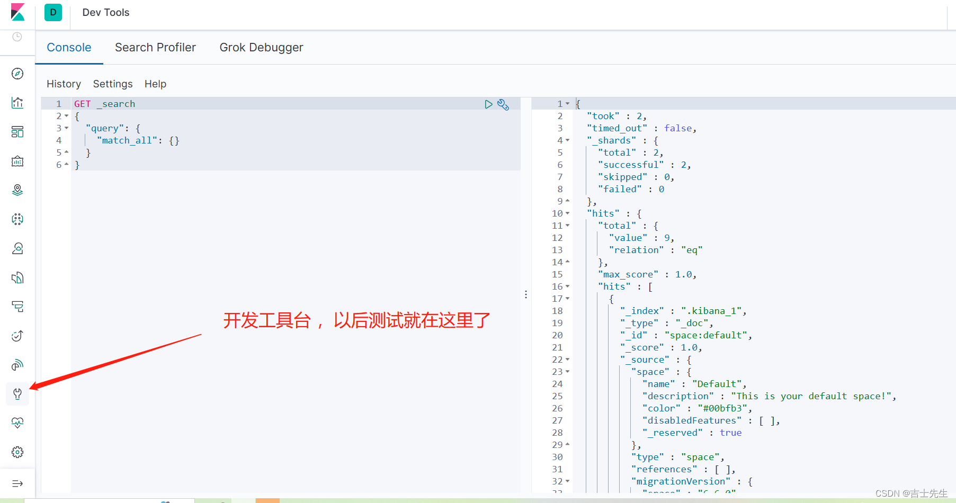Open Discover compass icon in sidebar
This screenshot has height=503, width=956.
(x=17, y=74)
